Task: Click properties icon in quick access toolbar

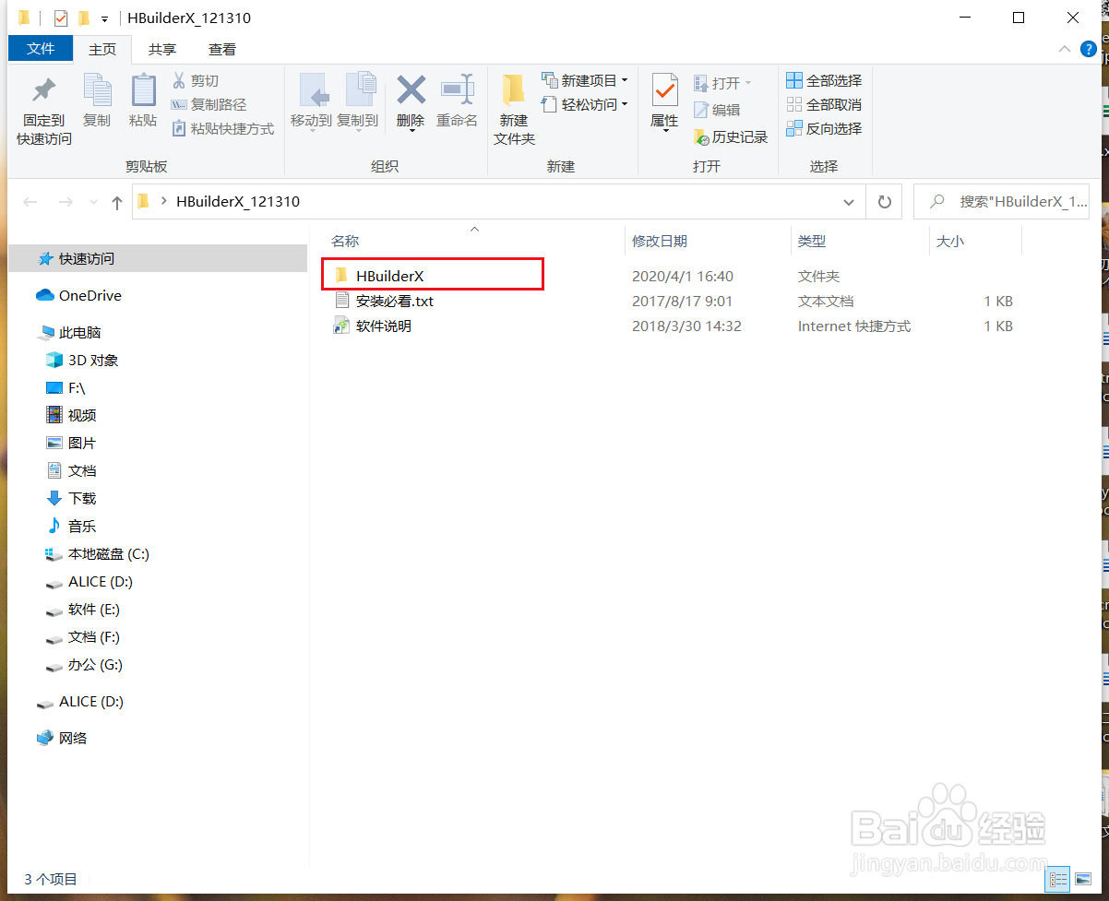Action: (x=61, y=18)
